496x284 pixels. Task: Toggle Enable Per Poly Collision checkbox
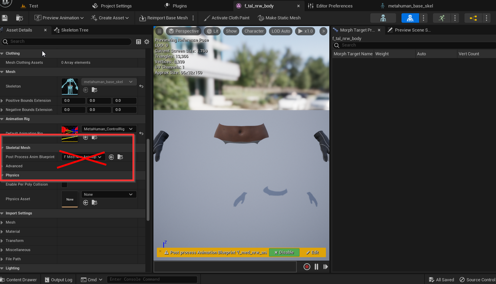[x=64, y=185]
